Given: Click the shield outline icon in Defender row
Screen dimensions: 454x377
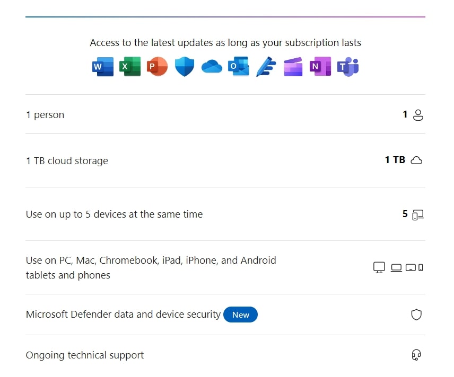Looking at the screenshot, I should point(416,315).
